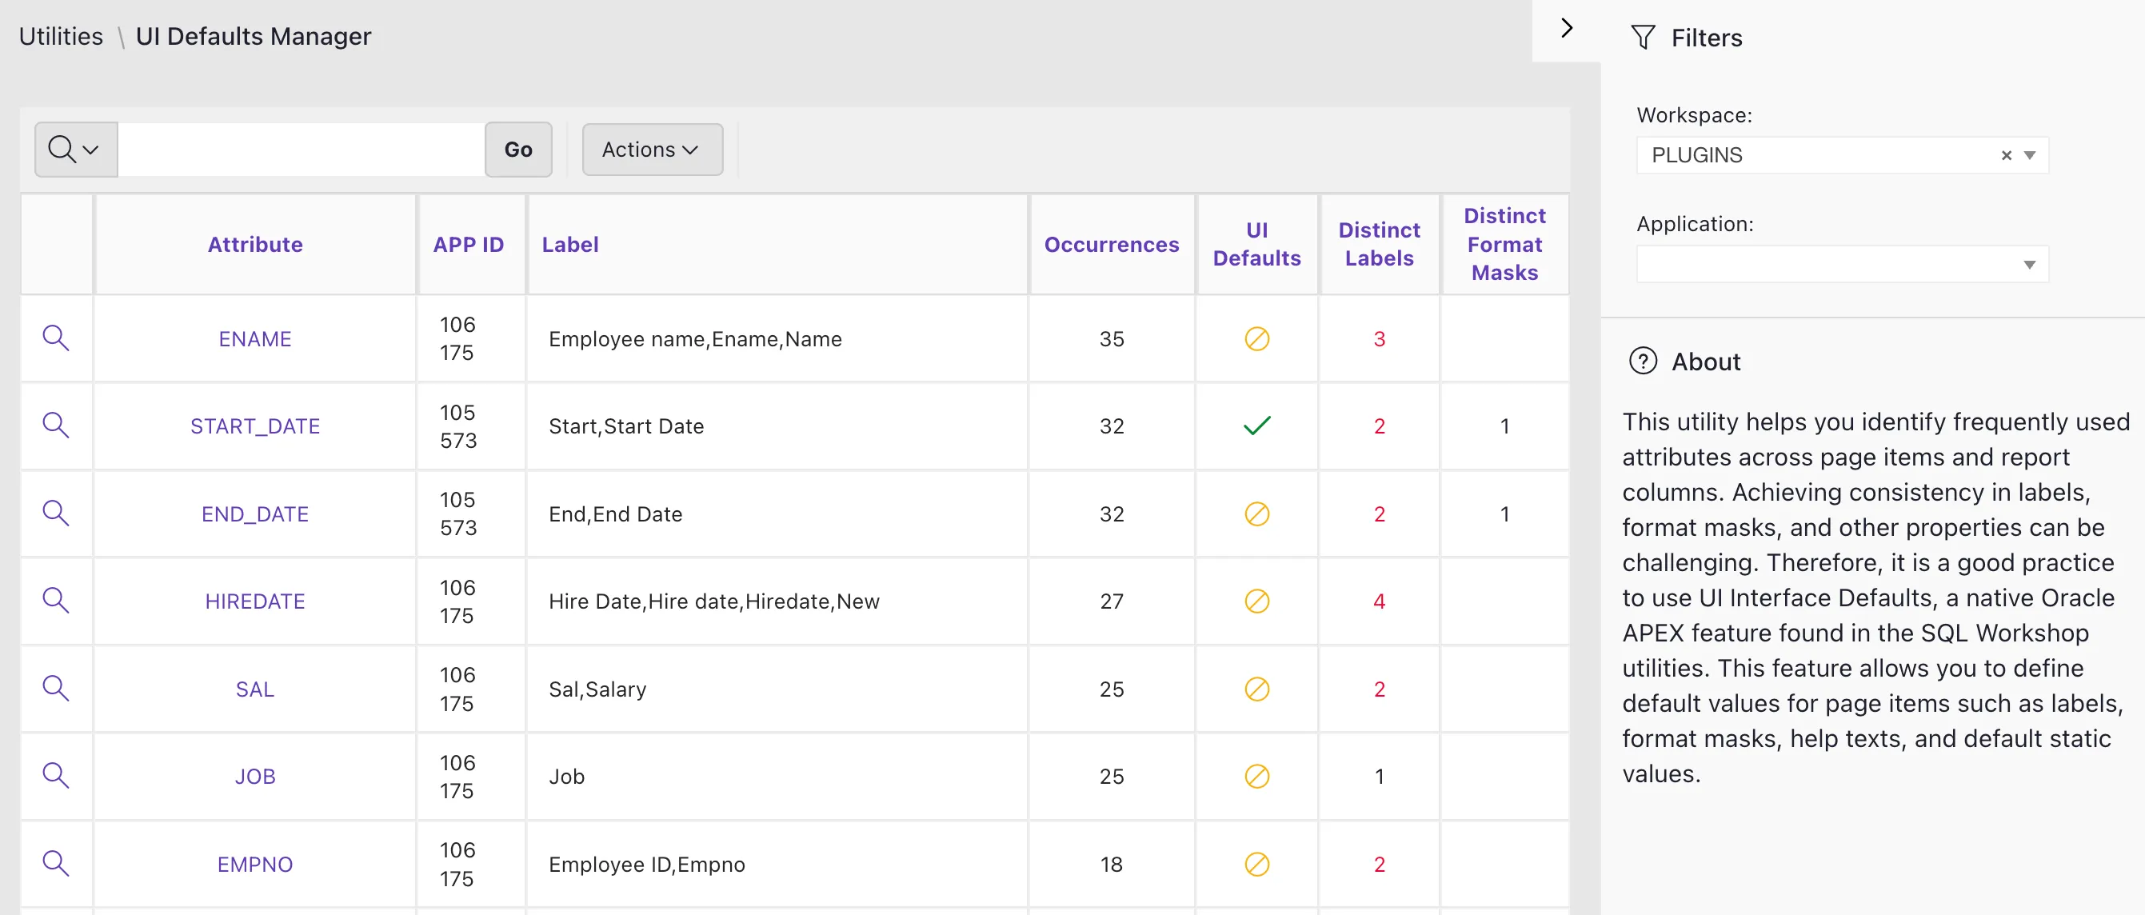The image size is (2145, 915).
Task: Clear the PLUGINS workspace selection
Action: 2006,156
